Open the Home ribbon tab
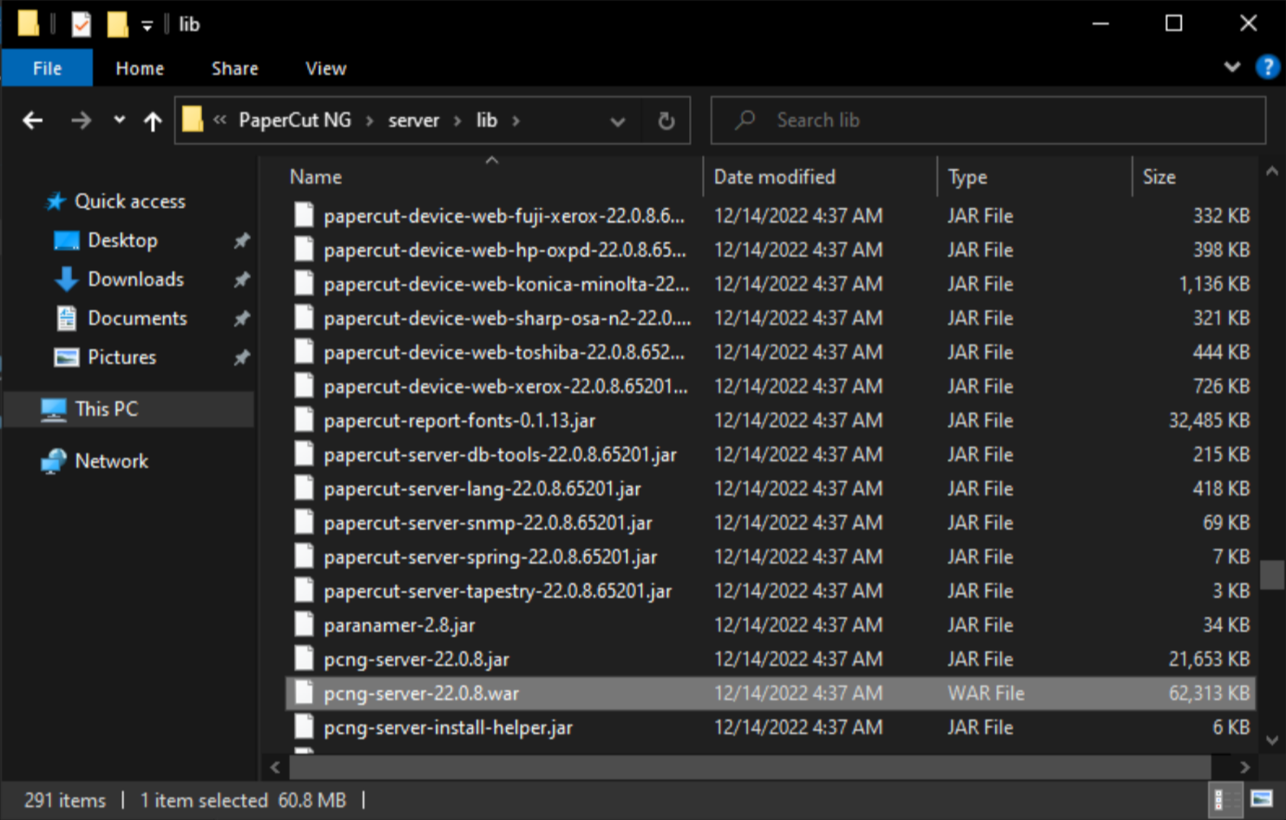Image resolution: width=1286 pixels, height=820 pixels. [140, 68]
